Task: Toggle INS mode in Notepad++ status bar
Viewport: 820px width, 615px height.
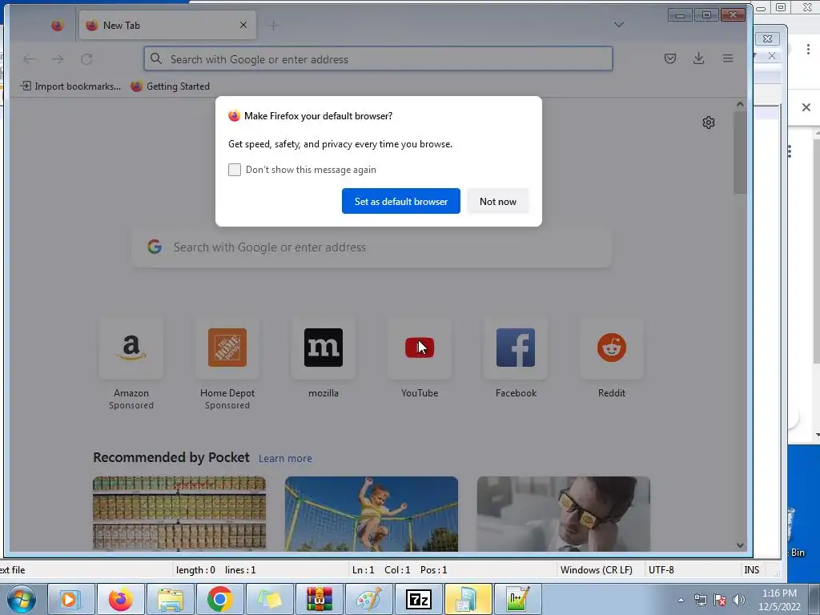Action: (x=751, y=570)
